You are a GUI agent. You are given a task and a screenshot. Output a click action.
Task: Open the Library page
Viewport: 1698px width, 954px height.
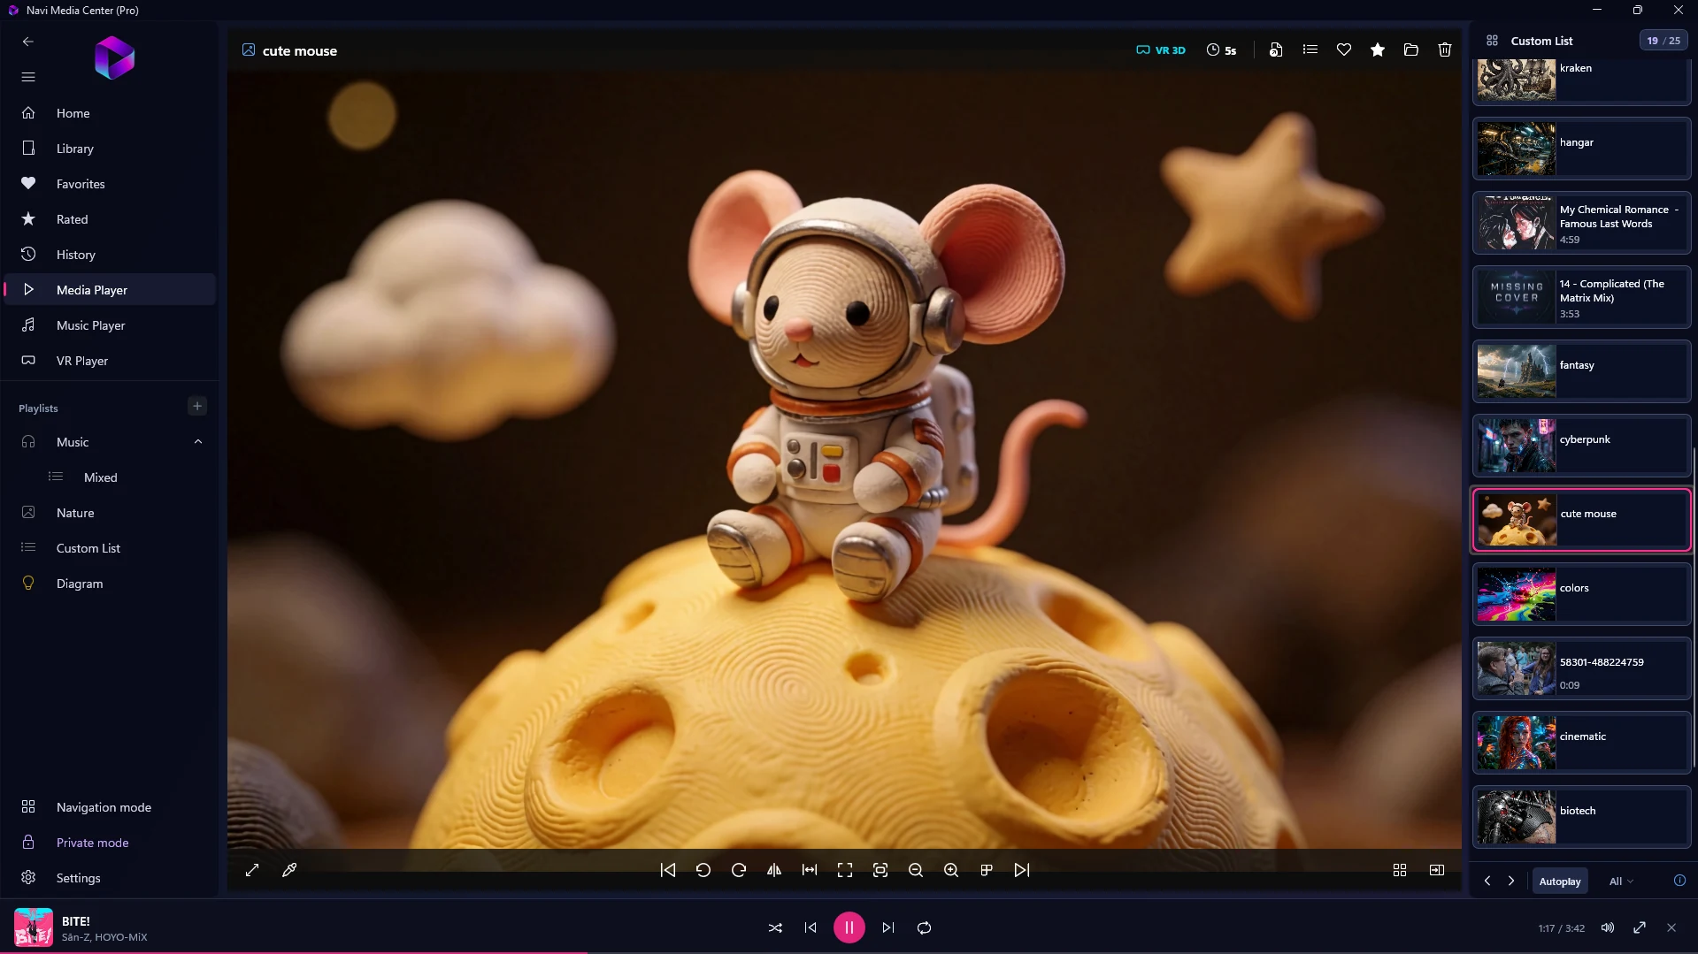(x=110, y=149)
